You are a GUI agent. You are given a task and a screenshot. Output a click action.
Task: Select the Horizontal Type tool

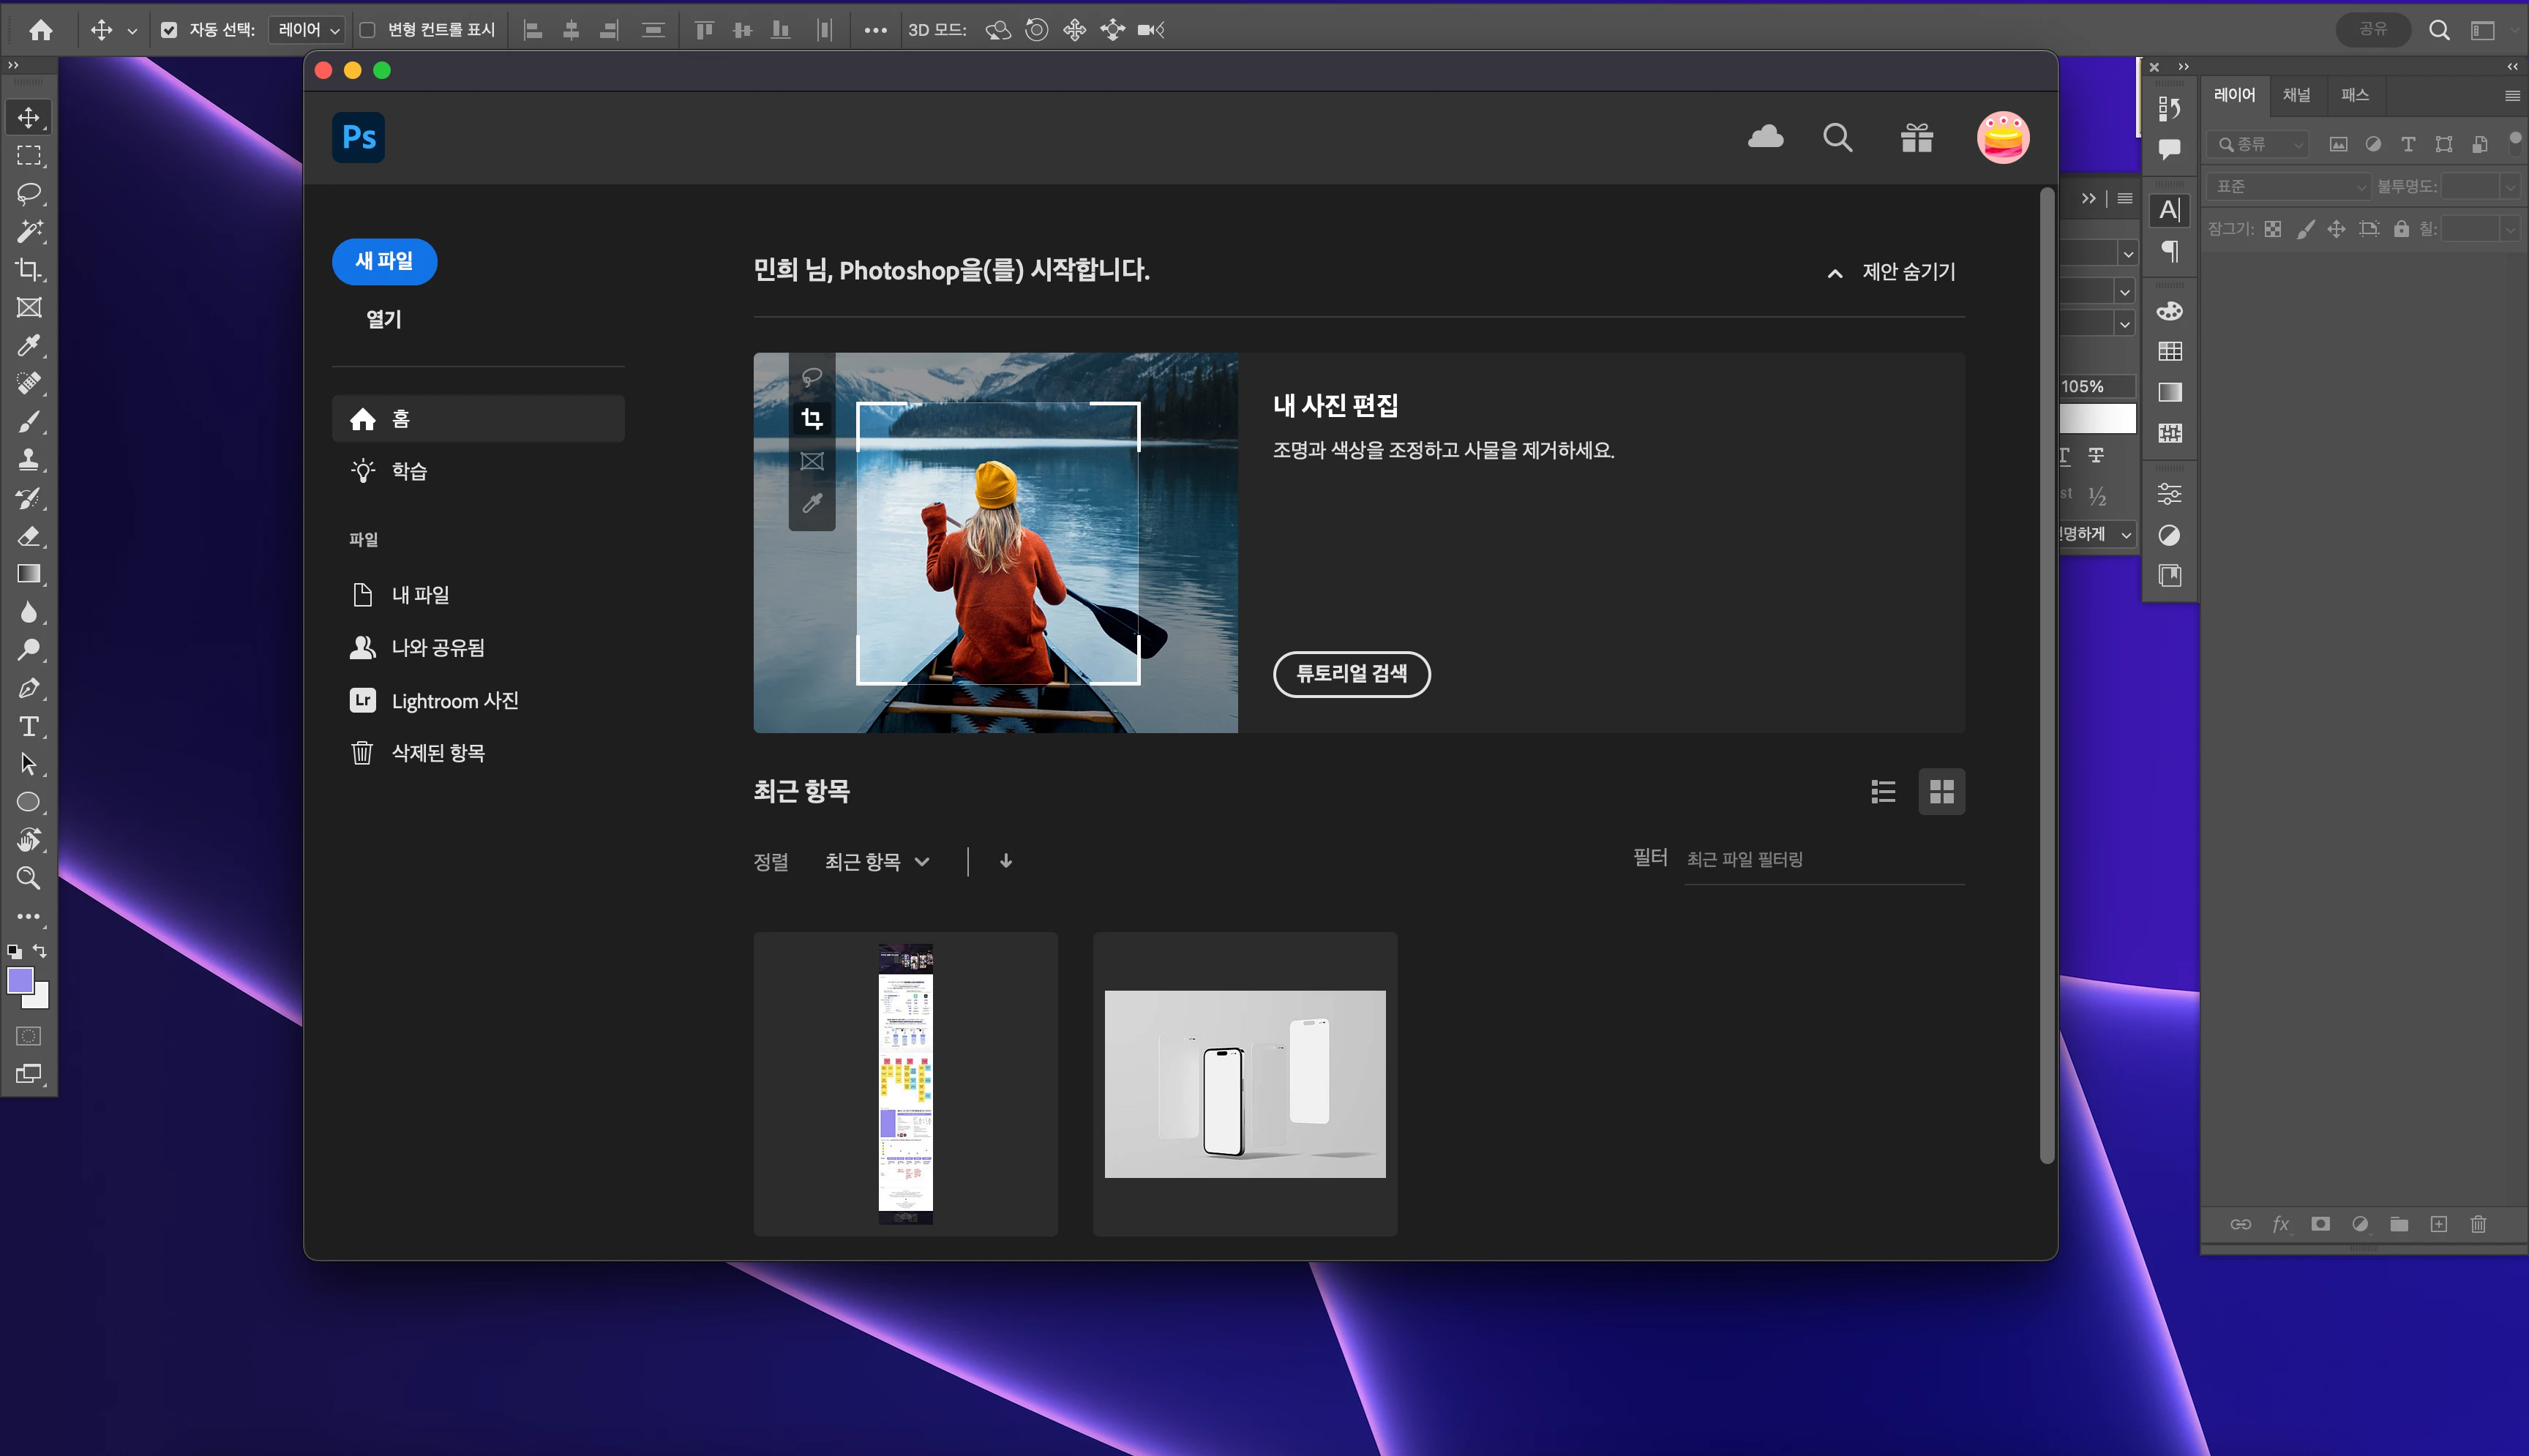pos(29,726)
